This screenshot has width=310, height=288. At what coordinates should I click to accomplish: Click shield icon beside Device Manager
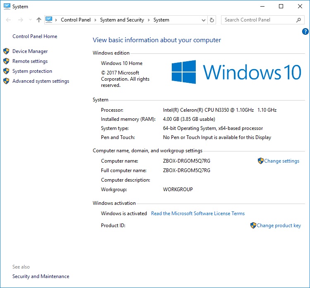[6, 51]
